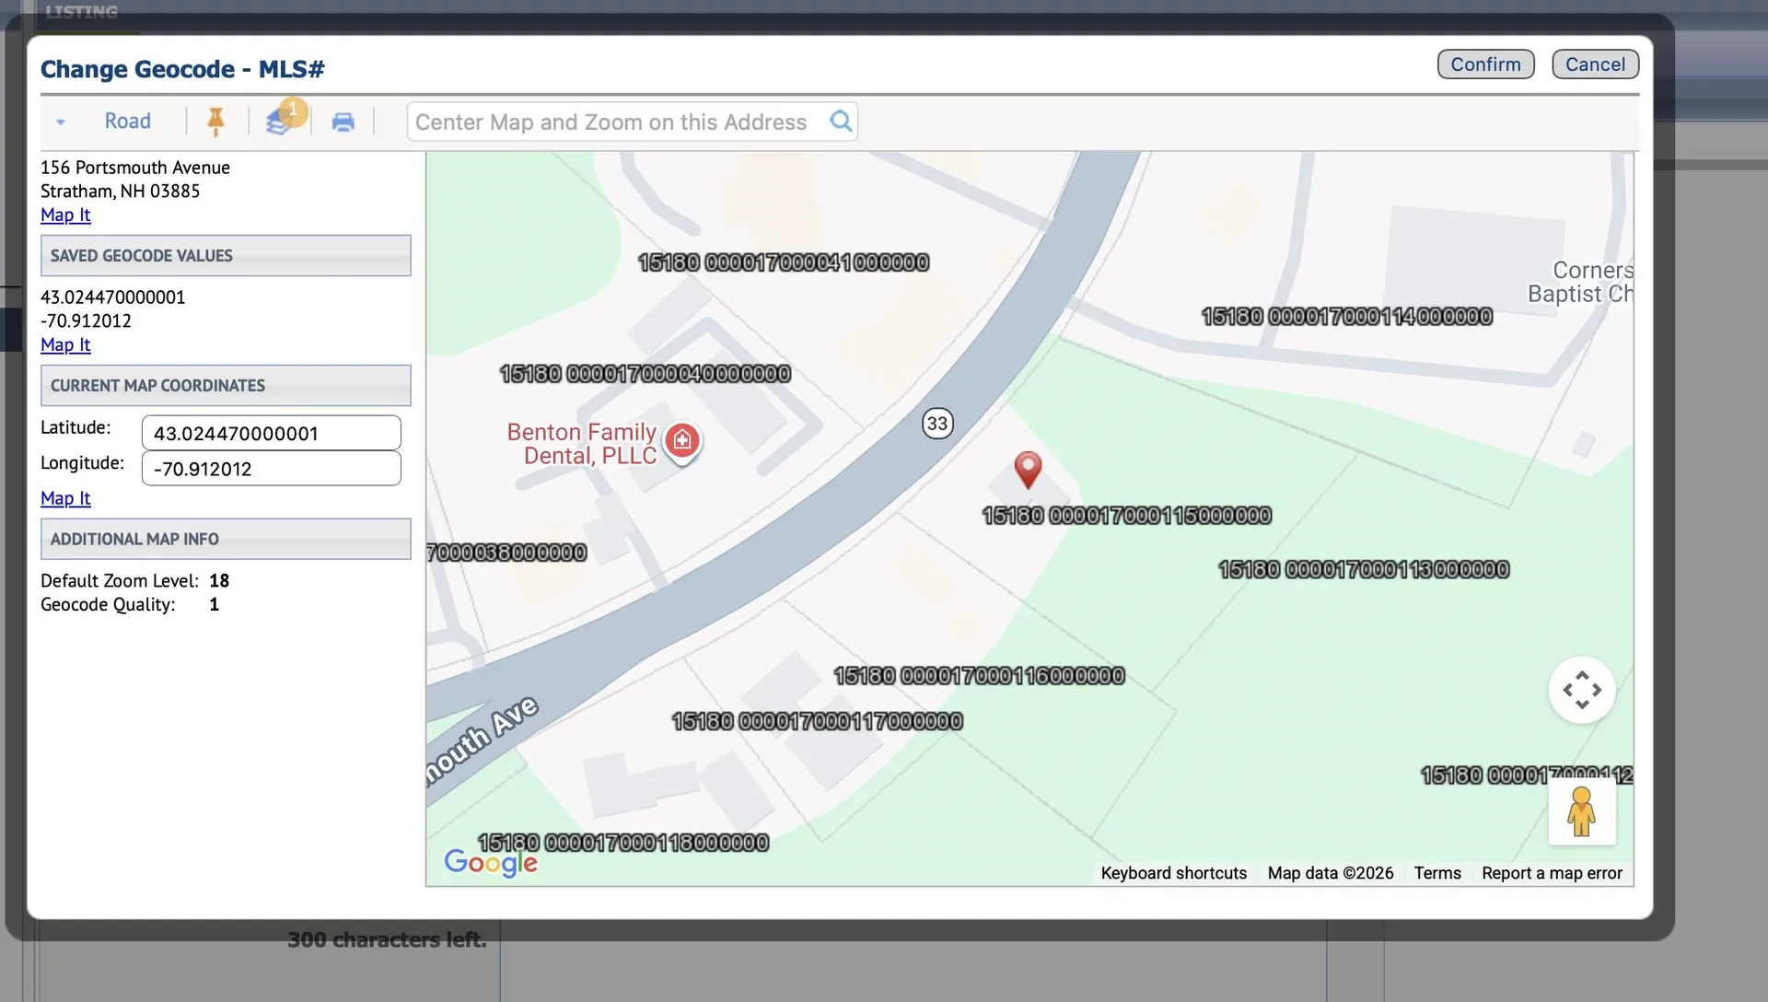Collapse the Current Map Coordinates section header

tap(226, 386)
